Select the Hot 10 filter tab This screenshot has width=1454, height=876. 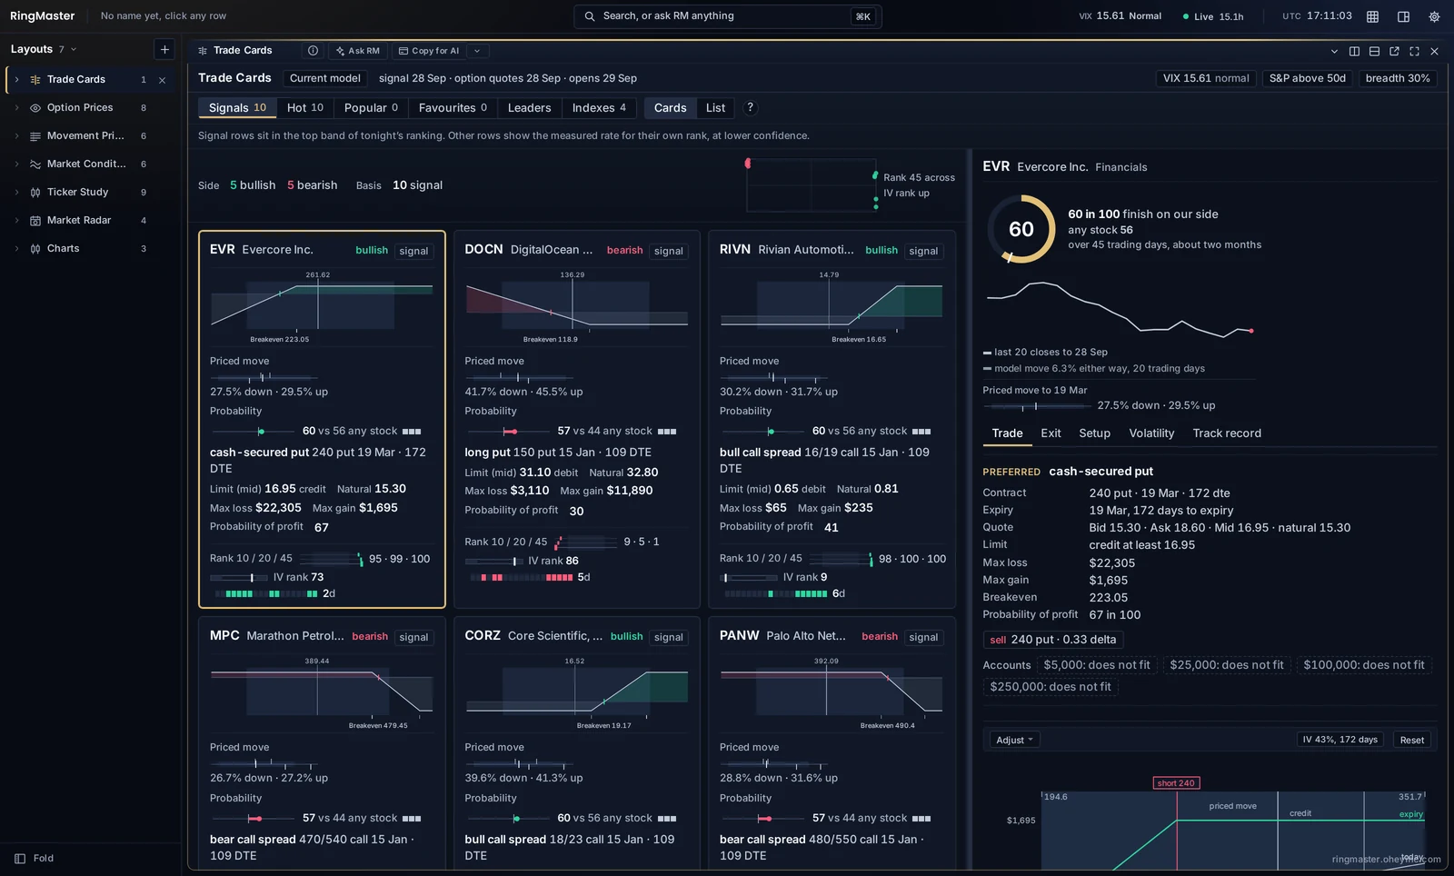(305, 108)
